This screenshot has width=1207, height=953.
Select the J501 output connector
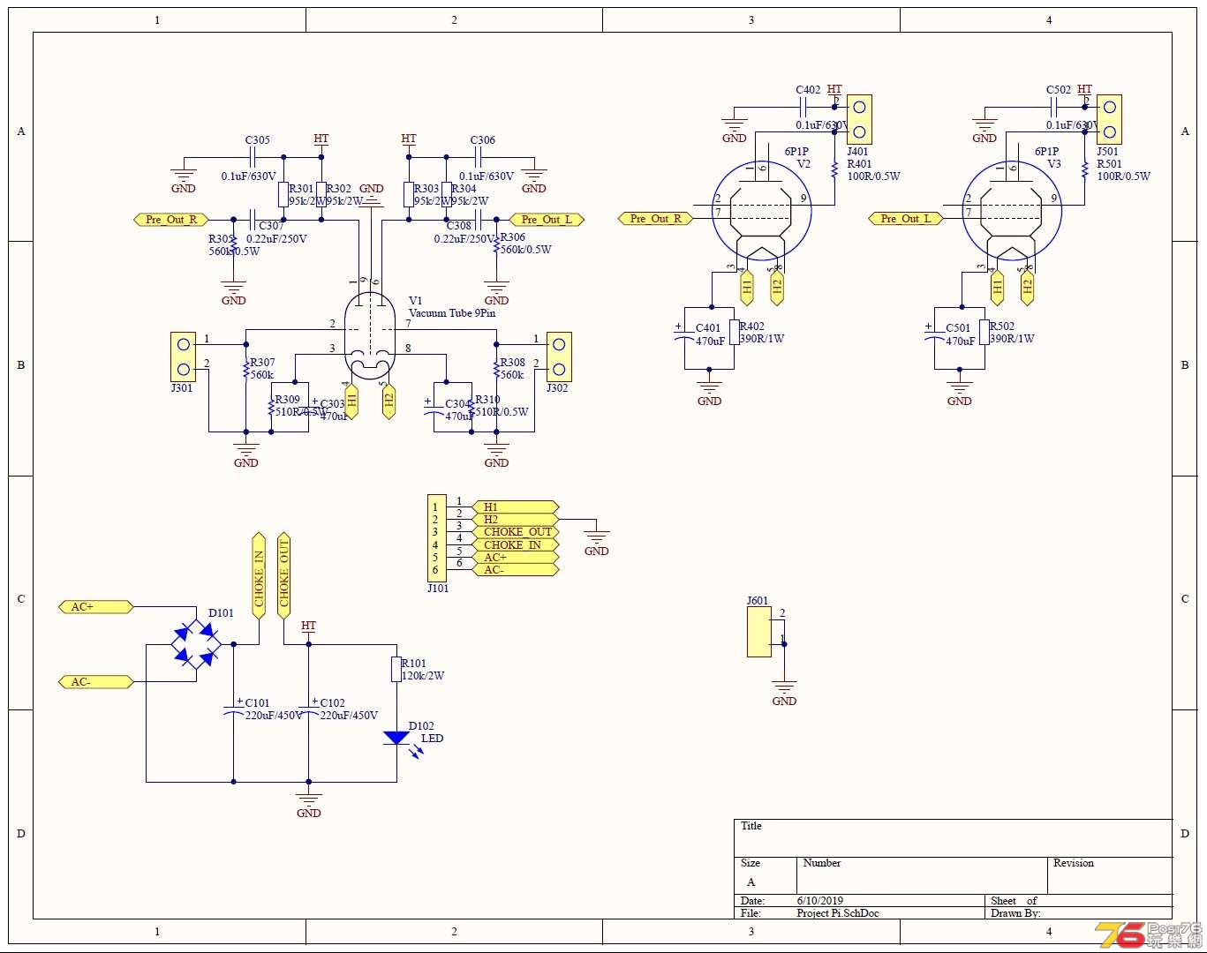point(1109,119)
